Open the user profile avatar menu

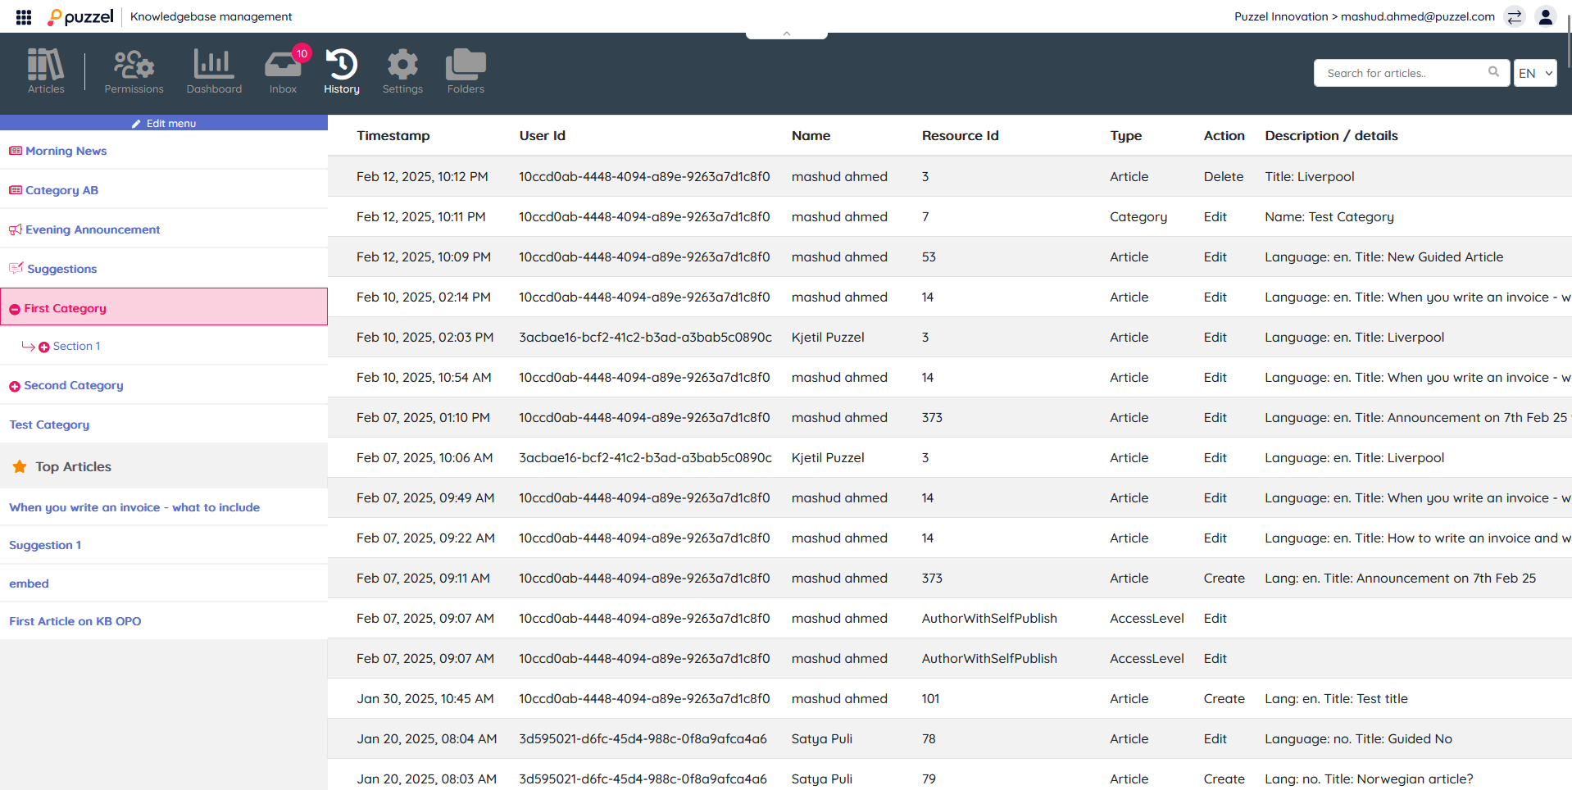pyautogui.click(x=1546, y=16)
